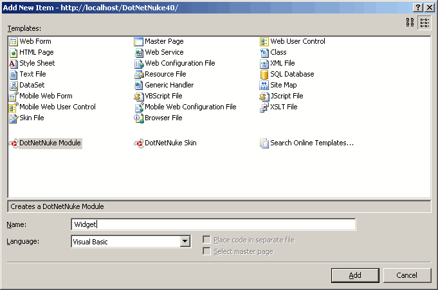Image resolution: width=438 pixels, height=290 pixels.
Task: Select the Generic Handler icon
Action: click(138, 86)
